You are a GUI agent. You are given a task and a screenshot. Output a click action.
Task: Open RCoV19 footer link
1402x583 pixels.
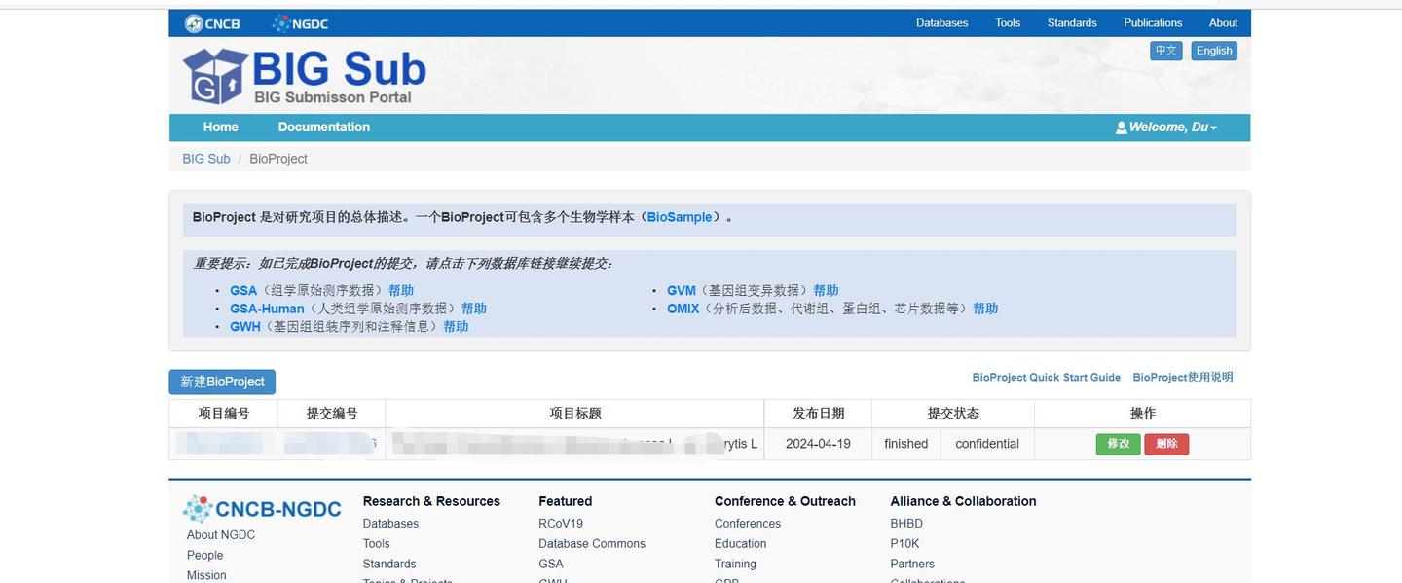pyautogui.click(x=561, y=524)
